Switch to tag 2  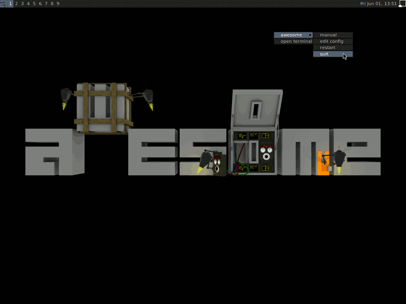pos(16,3)
